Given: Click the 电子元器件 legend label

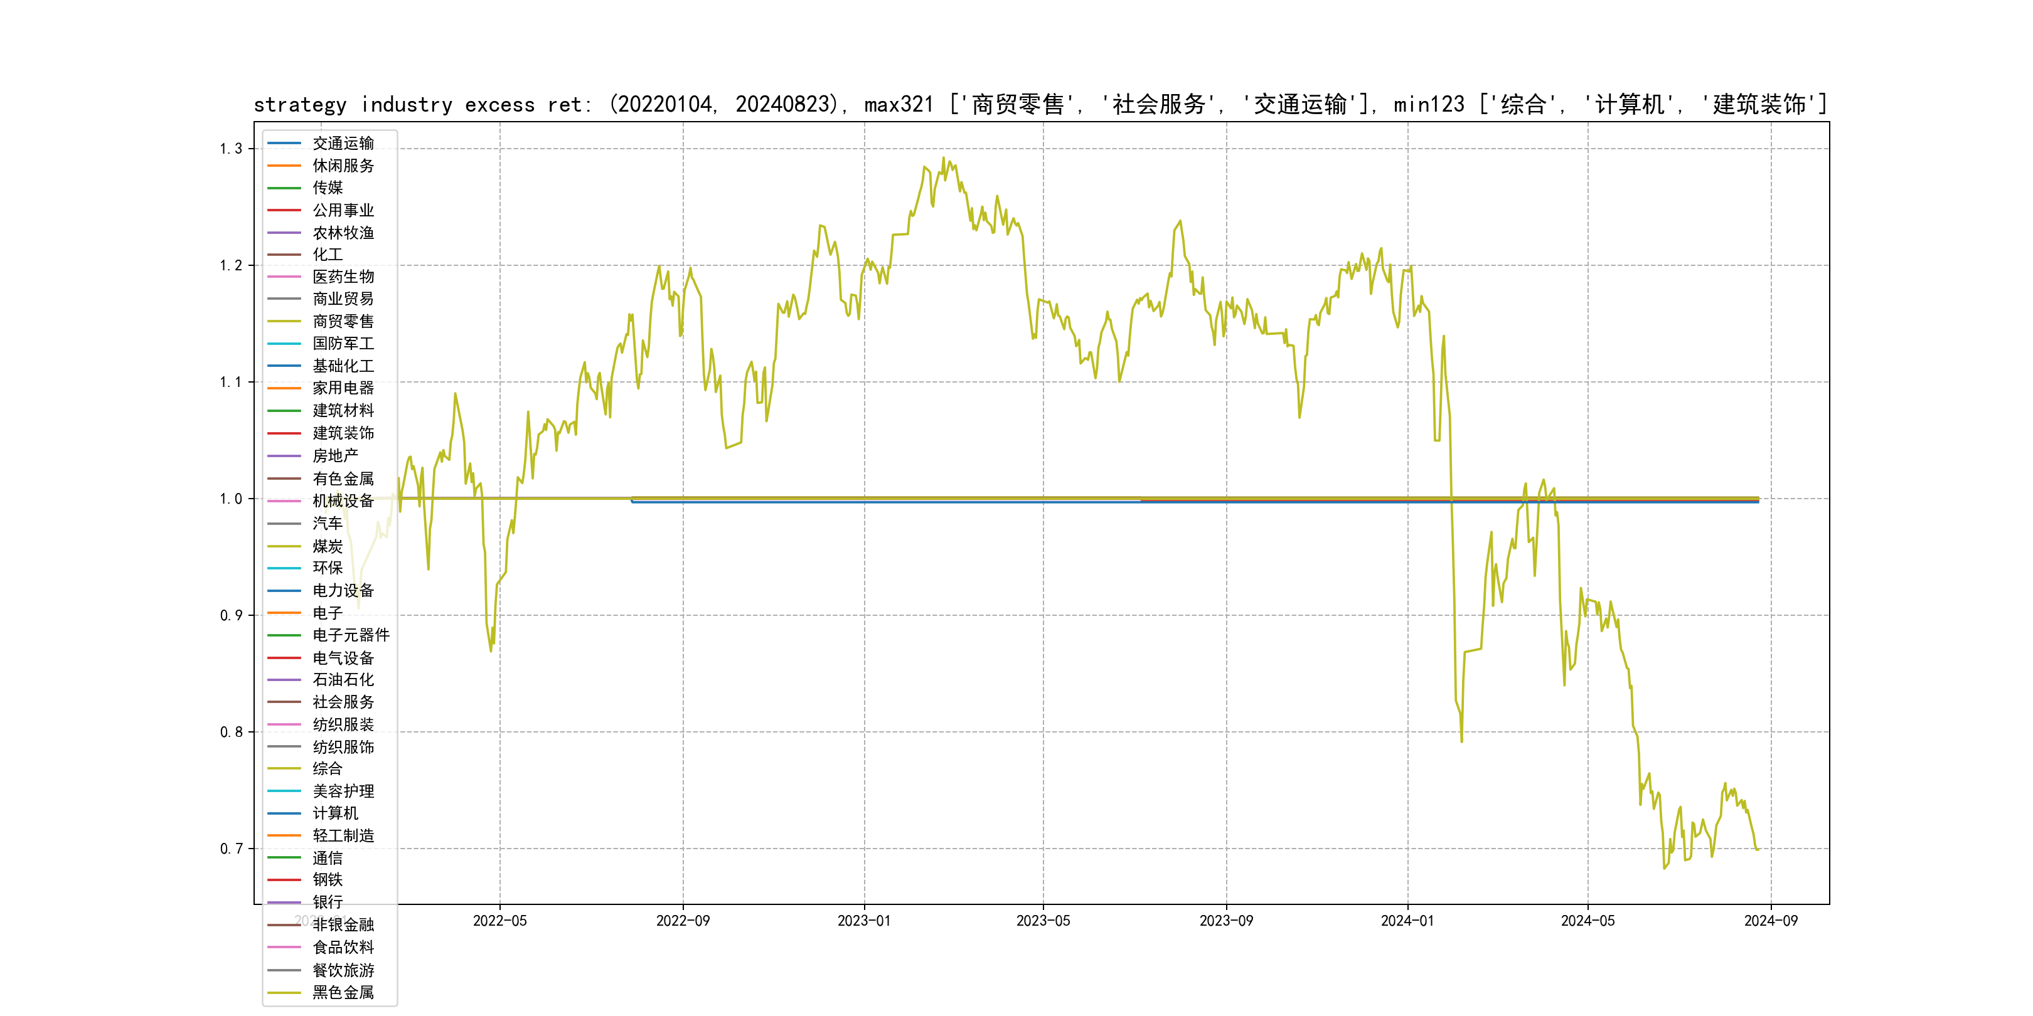Looking at the screenshot, I should 351,635.
